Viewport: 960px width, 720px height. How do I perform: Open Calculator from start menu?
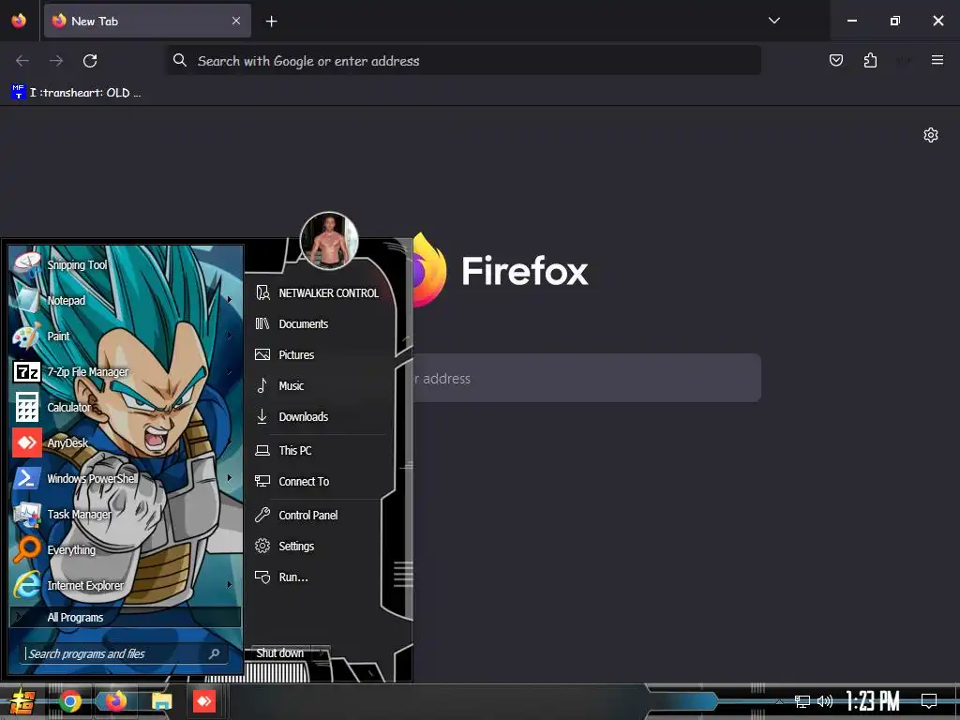(x=126, y=407)
